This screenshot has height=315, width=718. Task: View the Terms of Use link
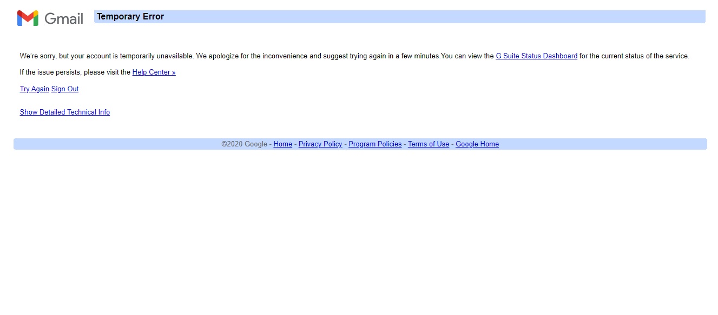tap(428, 144)
